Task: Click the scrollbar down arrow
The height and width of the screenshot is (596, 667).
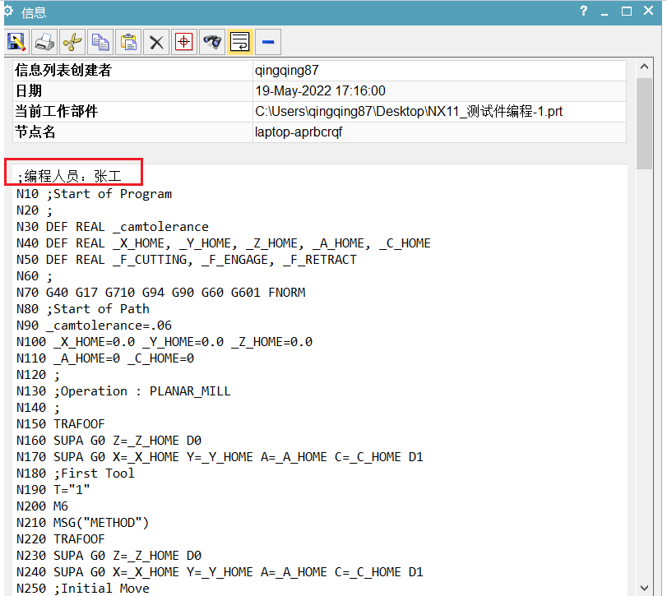Action: pos(644,588)
